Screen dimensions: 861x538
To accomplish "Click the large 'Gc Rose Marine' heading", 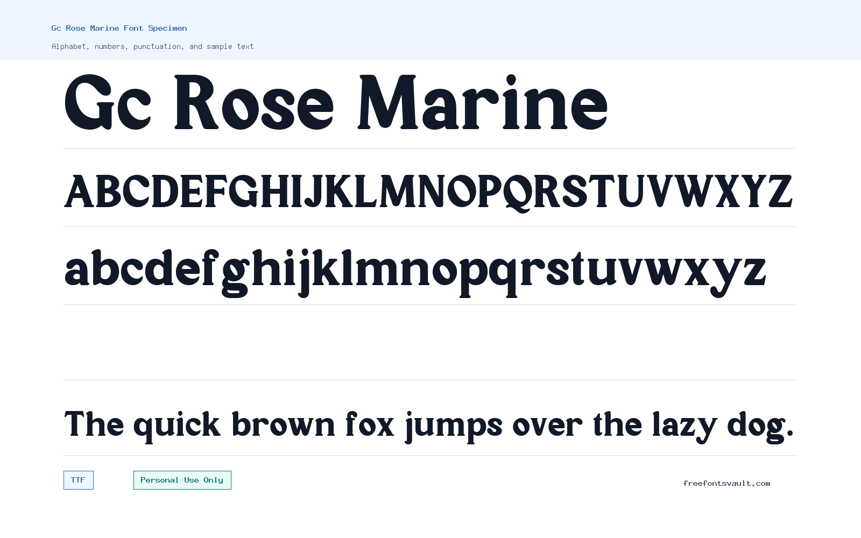I will click(x=336, y=102).
